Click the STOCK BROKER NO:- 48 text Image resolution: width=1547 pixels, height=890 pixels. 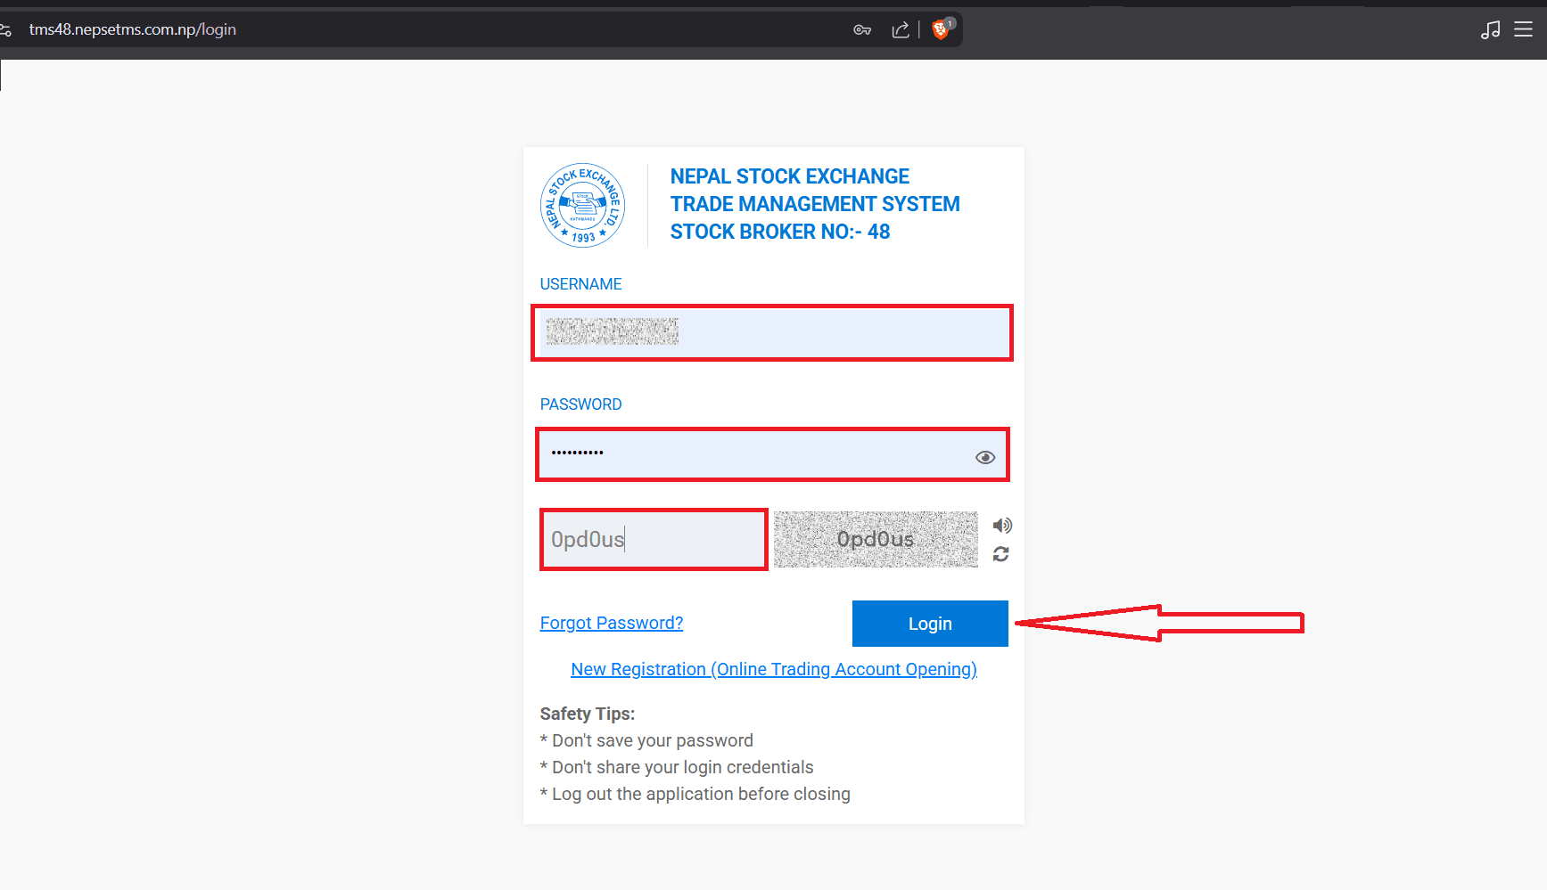(780, 232)
